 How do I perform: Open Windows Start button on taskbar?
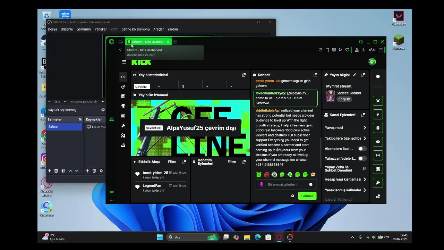160,237
